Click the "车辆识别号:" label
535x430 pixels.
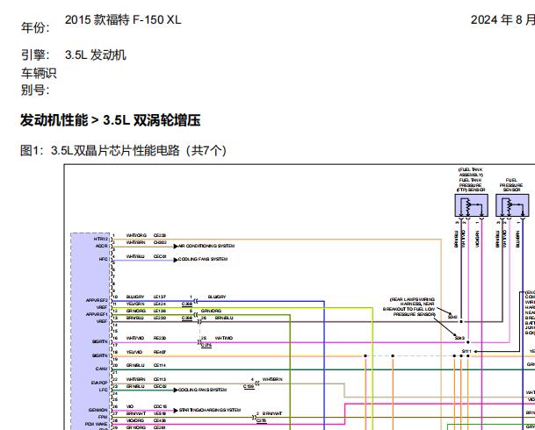pyautogui.click(x=39, y=82)
